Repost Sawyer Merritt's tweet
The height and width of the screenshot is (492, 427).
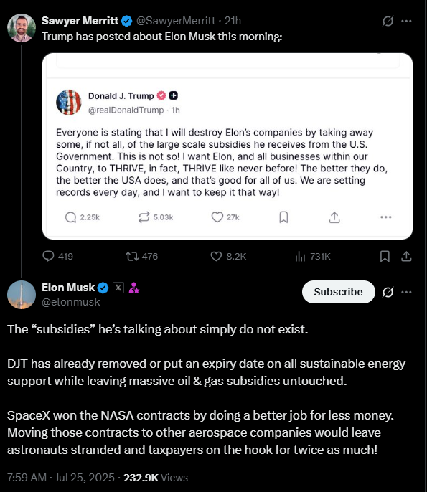pos(141,256)
